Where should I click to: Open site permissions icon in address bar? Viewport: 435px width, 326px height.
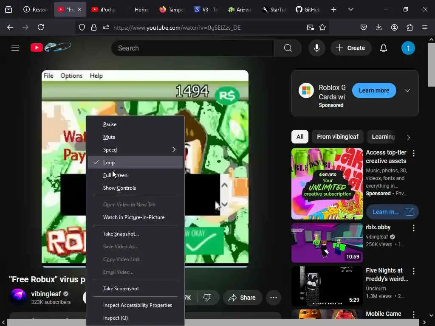[106, 27]
